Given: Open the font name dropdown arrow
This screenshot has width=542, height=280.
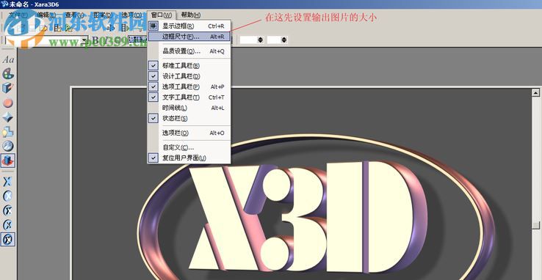Looking at the screenshot, I should [x=84, y=40].
